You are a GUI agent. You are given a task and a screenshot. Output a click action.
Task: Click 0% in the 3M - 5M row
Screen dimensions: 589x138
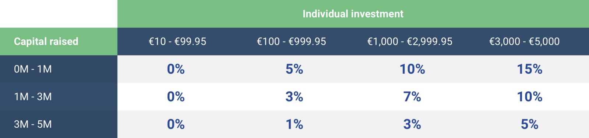click(176, 124)
